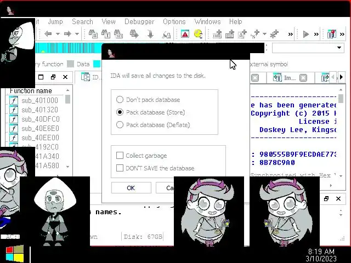
Task: Click the red warning triangle icon
Action: pos(185,34)
